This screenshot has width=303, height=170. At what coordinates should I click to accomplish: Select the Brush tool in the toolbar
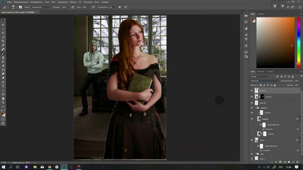coord(3,53)
